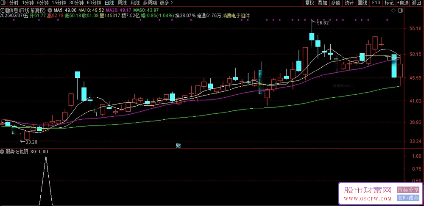
Task: Select the 月线 monthly tab
Action: click(135, 3)
